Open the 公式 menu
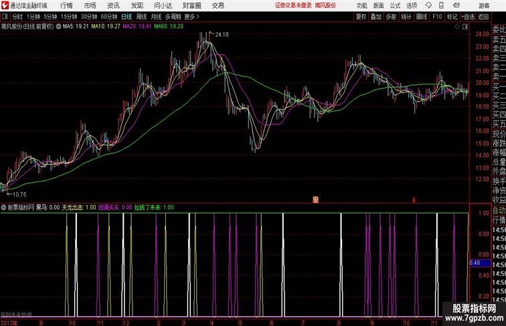The image size is (506, 326). tap(395, 5)
